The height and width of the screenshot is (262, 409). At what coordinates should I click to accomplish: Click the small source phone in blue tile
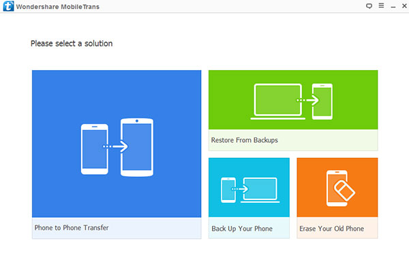95,149
